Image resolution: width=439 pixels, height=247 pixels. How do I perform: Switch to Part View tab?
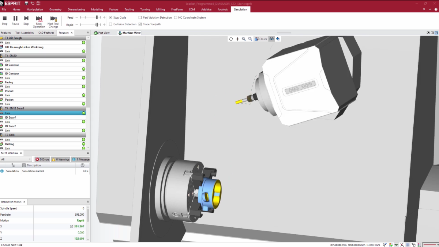(102, 33)
